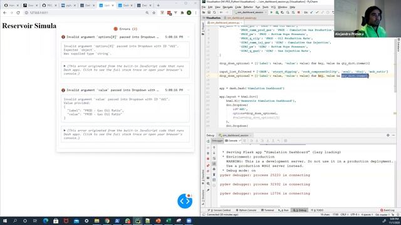
Task: Toggle soft-wrap icon in console sidebar
Action: pos(214,158)
